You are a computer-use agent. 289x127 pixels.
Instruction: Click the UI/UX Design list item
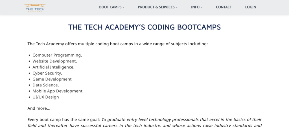[45, 97]
